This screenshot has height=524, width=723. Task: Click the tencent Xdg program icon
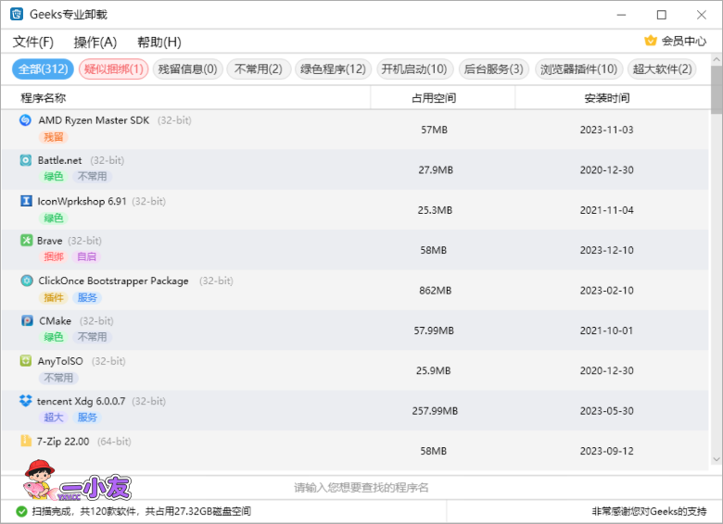[25, 401]
